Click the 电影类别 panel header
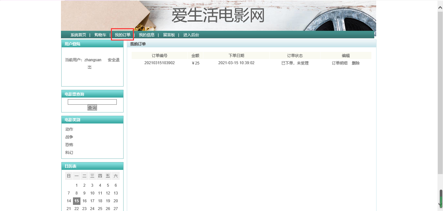443x211 pixels. pyautogui.click(x=92, y=120)
